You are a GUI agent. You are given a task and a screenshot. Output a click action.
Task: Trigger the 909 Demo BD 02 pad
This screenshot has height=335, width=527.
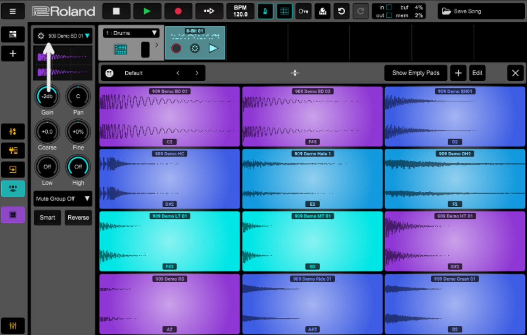[x=312, y=117]
